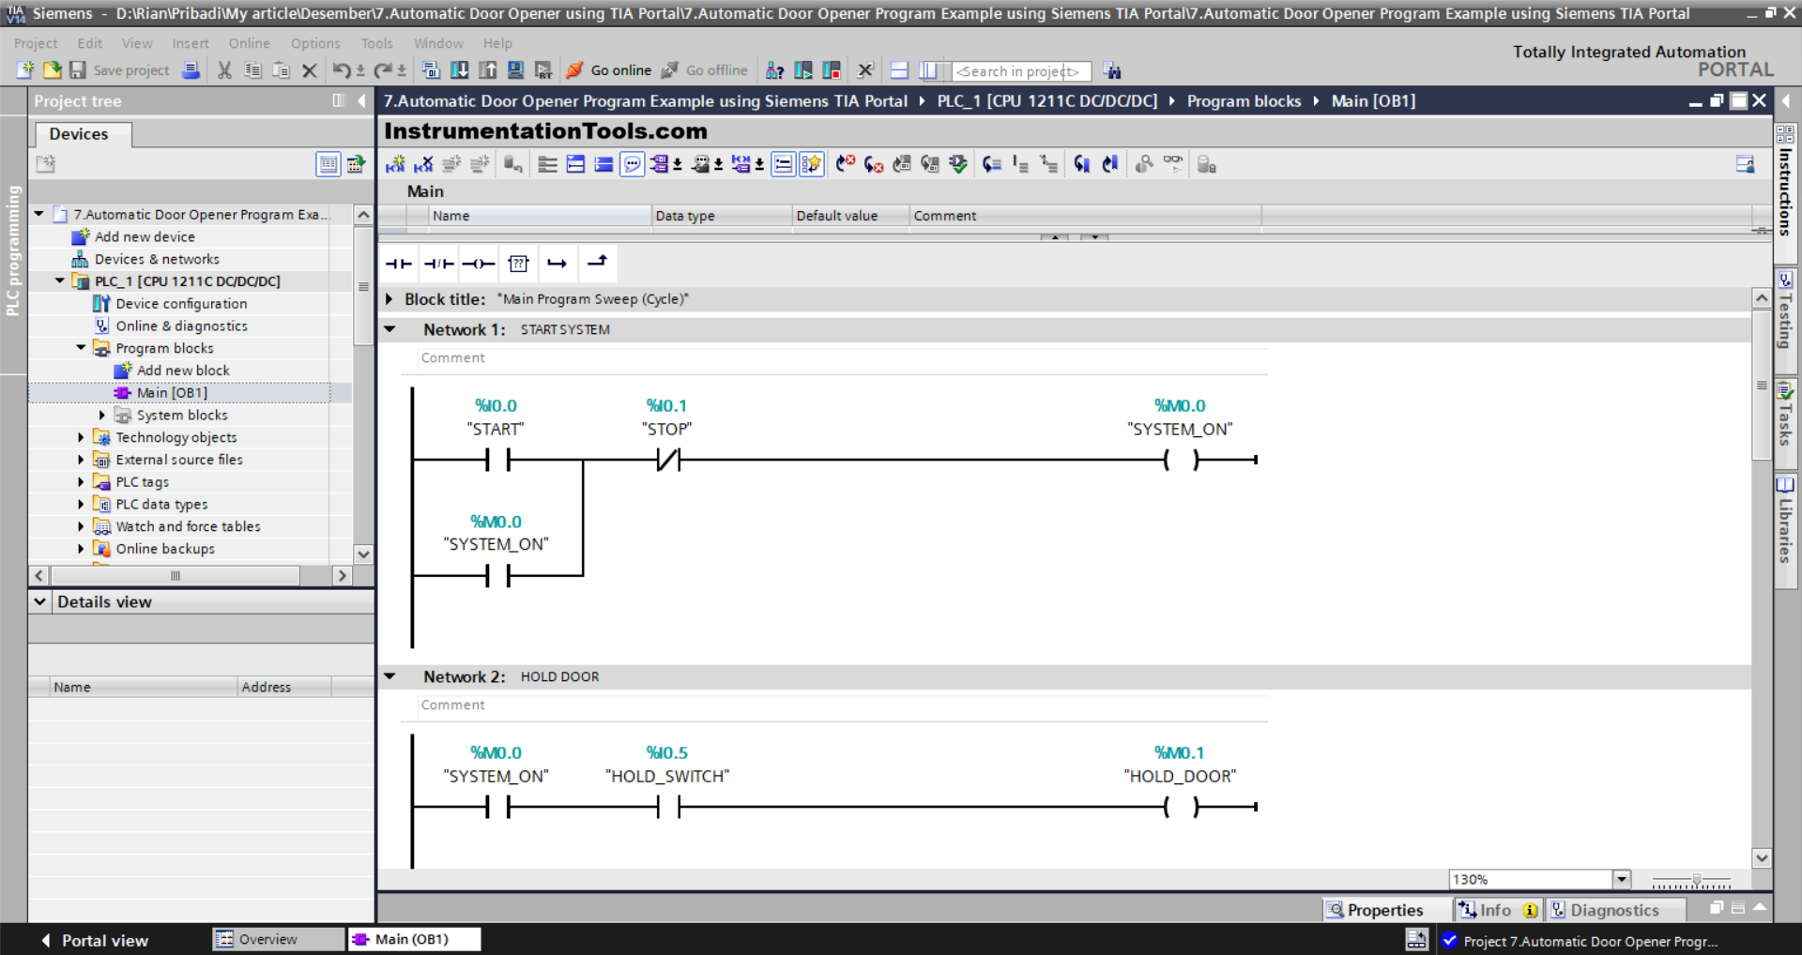1802x955 pixels.
Task: Collapse the Program blocks folder
Action: (x=81, y=348)
